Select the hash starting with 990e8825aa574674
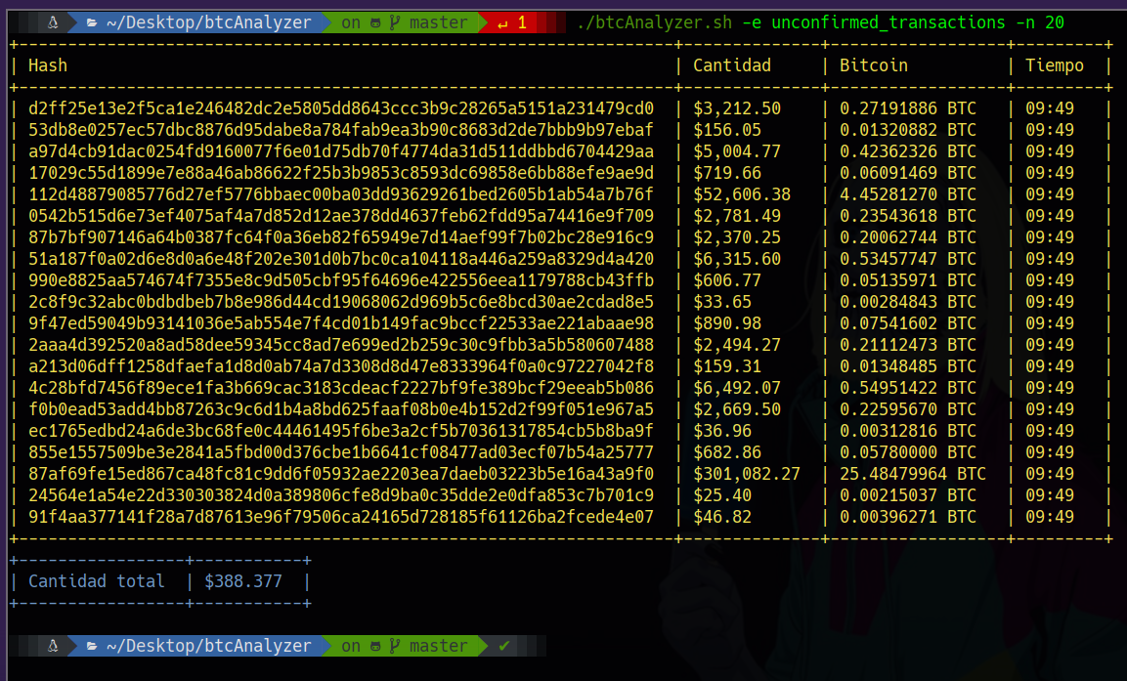The width and height of the screenshot is (1127, 681). (x=341, y=280)
